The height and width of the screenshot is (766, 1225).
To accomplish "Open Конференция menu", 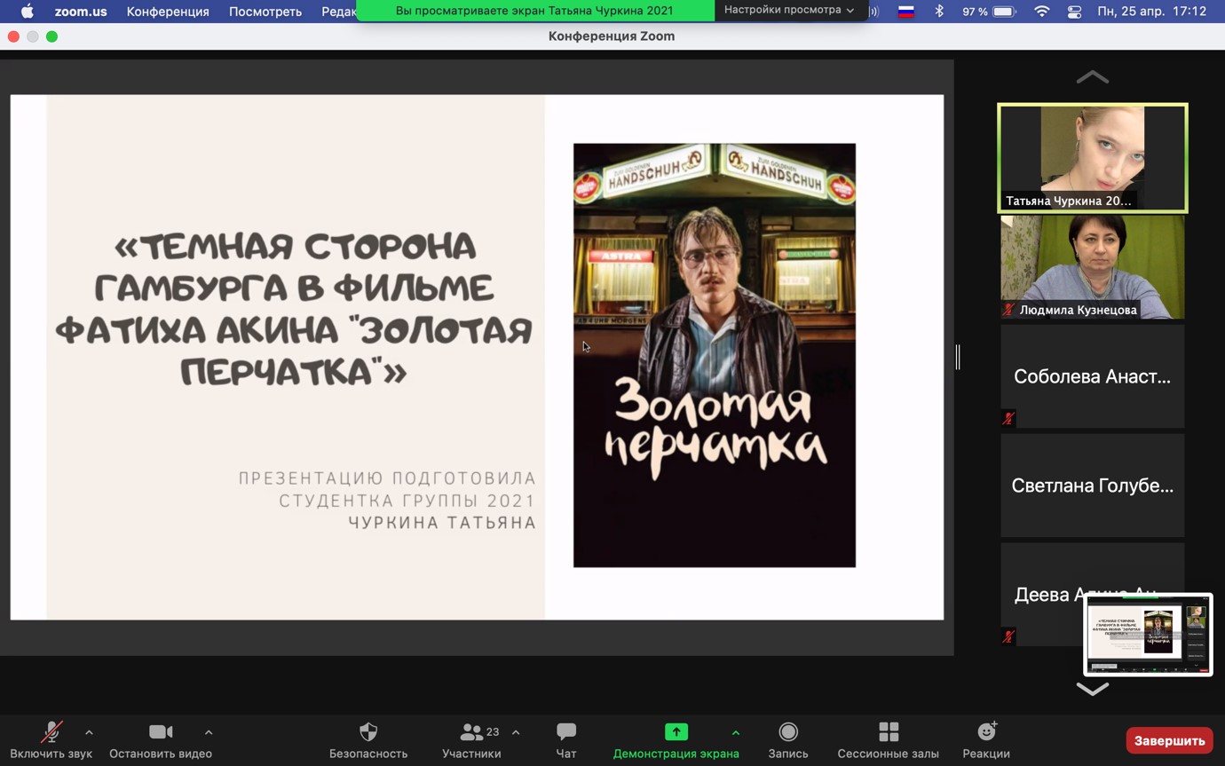I will 168,12.
